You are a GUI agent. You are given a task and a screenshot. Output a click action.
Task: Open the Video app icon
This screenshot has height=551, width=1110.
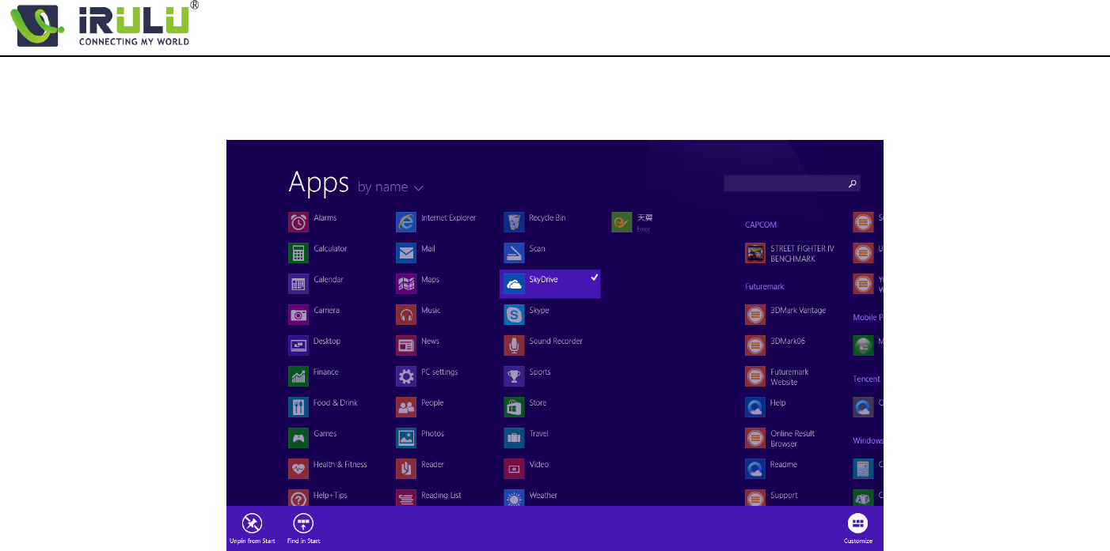(514, 469)
